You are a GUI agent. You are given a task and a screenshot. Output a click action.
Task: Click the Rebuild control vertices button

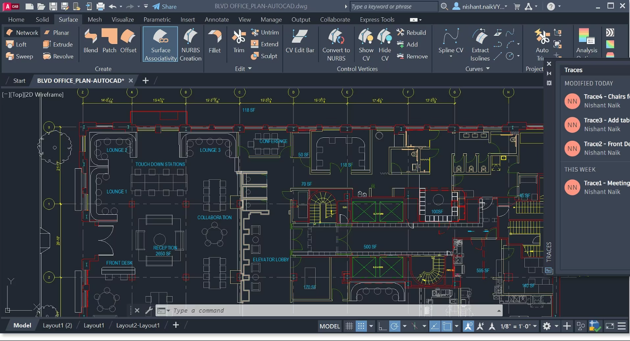411,32
